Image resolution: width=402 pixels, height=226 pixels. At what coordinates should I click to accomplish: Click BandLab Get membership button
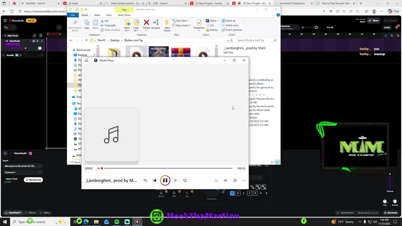[31, 20]
